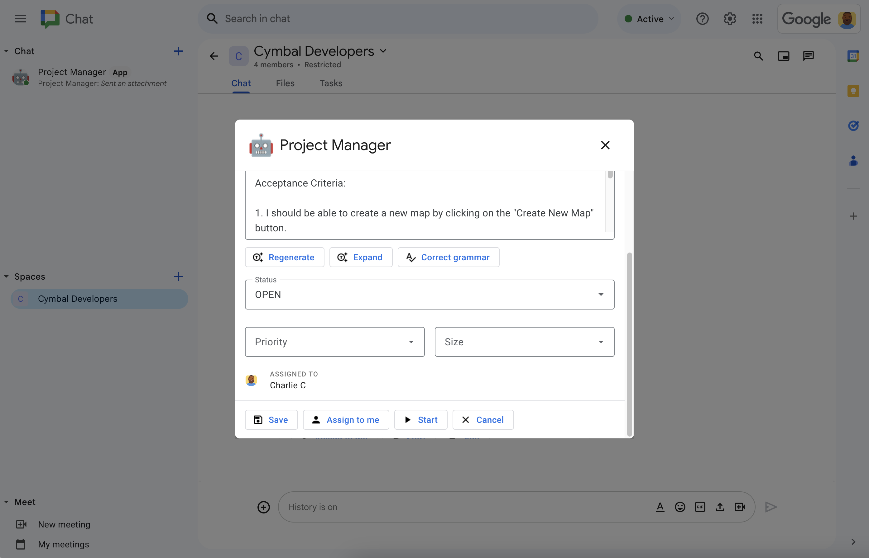
Task: Click the Cancel icon button
Action: pos(483,419)
